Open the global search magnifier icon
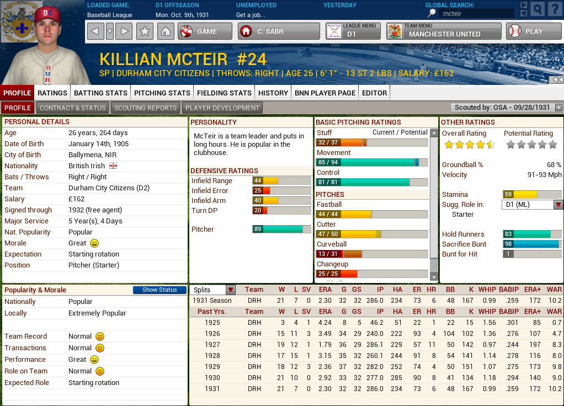This screenshot has height=406, width=564. 538,9
